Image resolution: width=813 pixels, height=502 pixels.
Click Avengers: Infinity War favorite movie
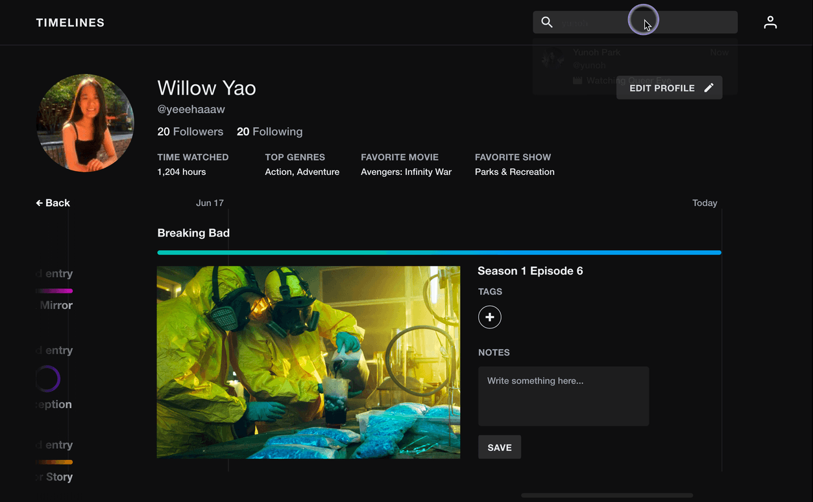pos(406,172)
